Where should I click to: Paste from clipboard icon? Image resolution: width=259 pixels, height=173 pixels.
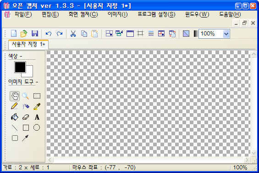94,34
